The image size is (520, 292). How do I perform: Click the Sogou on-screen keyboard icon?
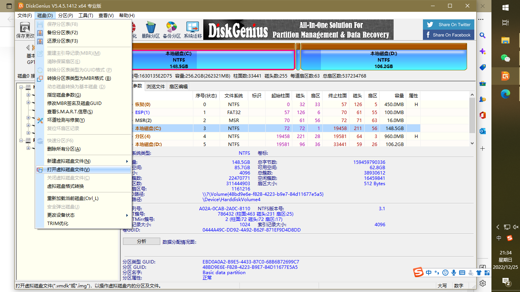click(x=462, y=273)
